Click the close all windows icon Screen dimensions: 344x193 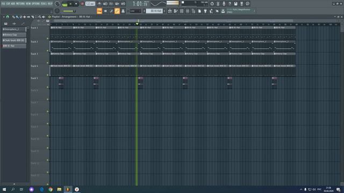coord(217,11)
